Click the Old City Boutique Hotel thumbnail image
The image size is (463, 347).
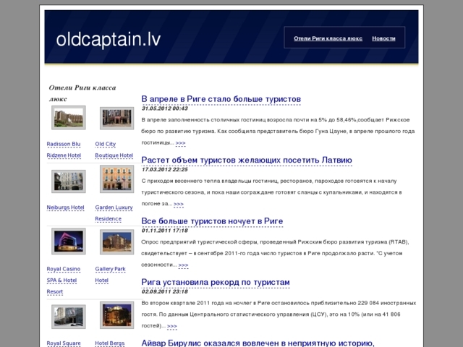point(116,118)
